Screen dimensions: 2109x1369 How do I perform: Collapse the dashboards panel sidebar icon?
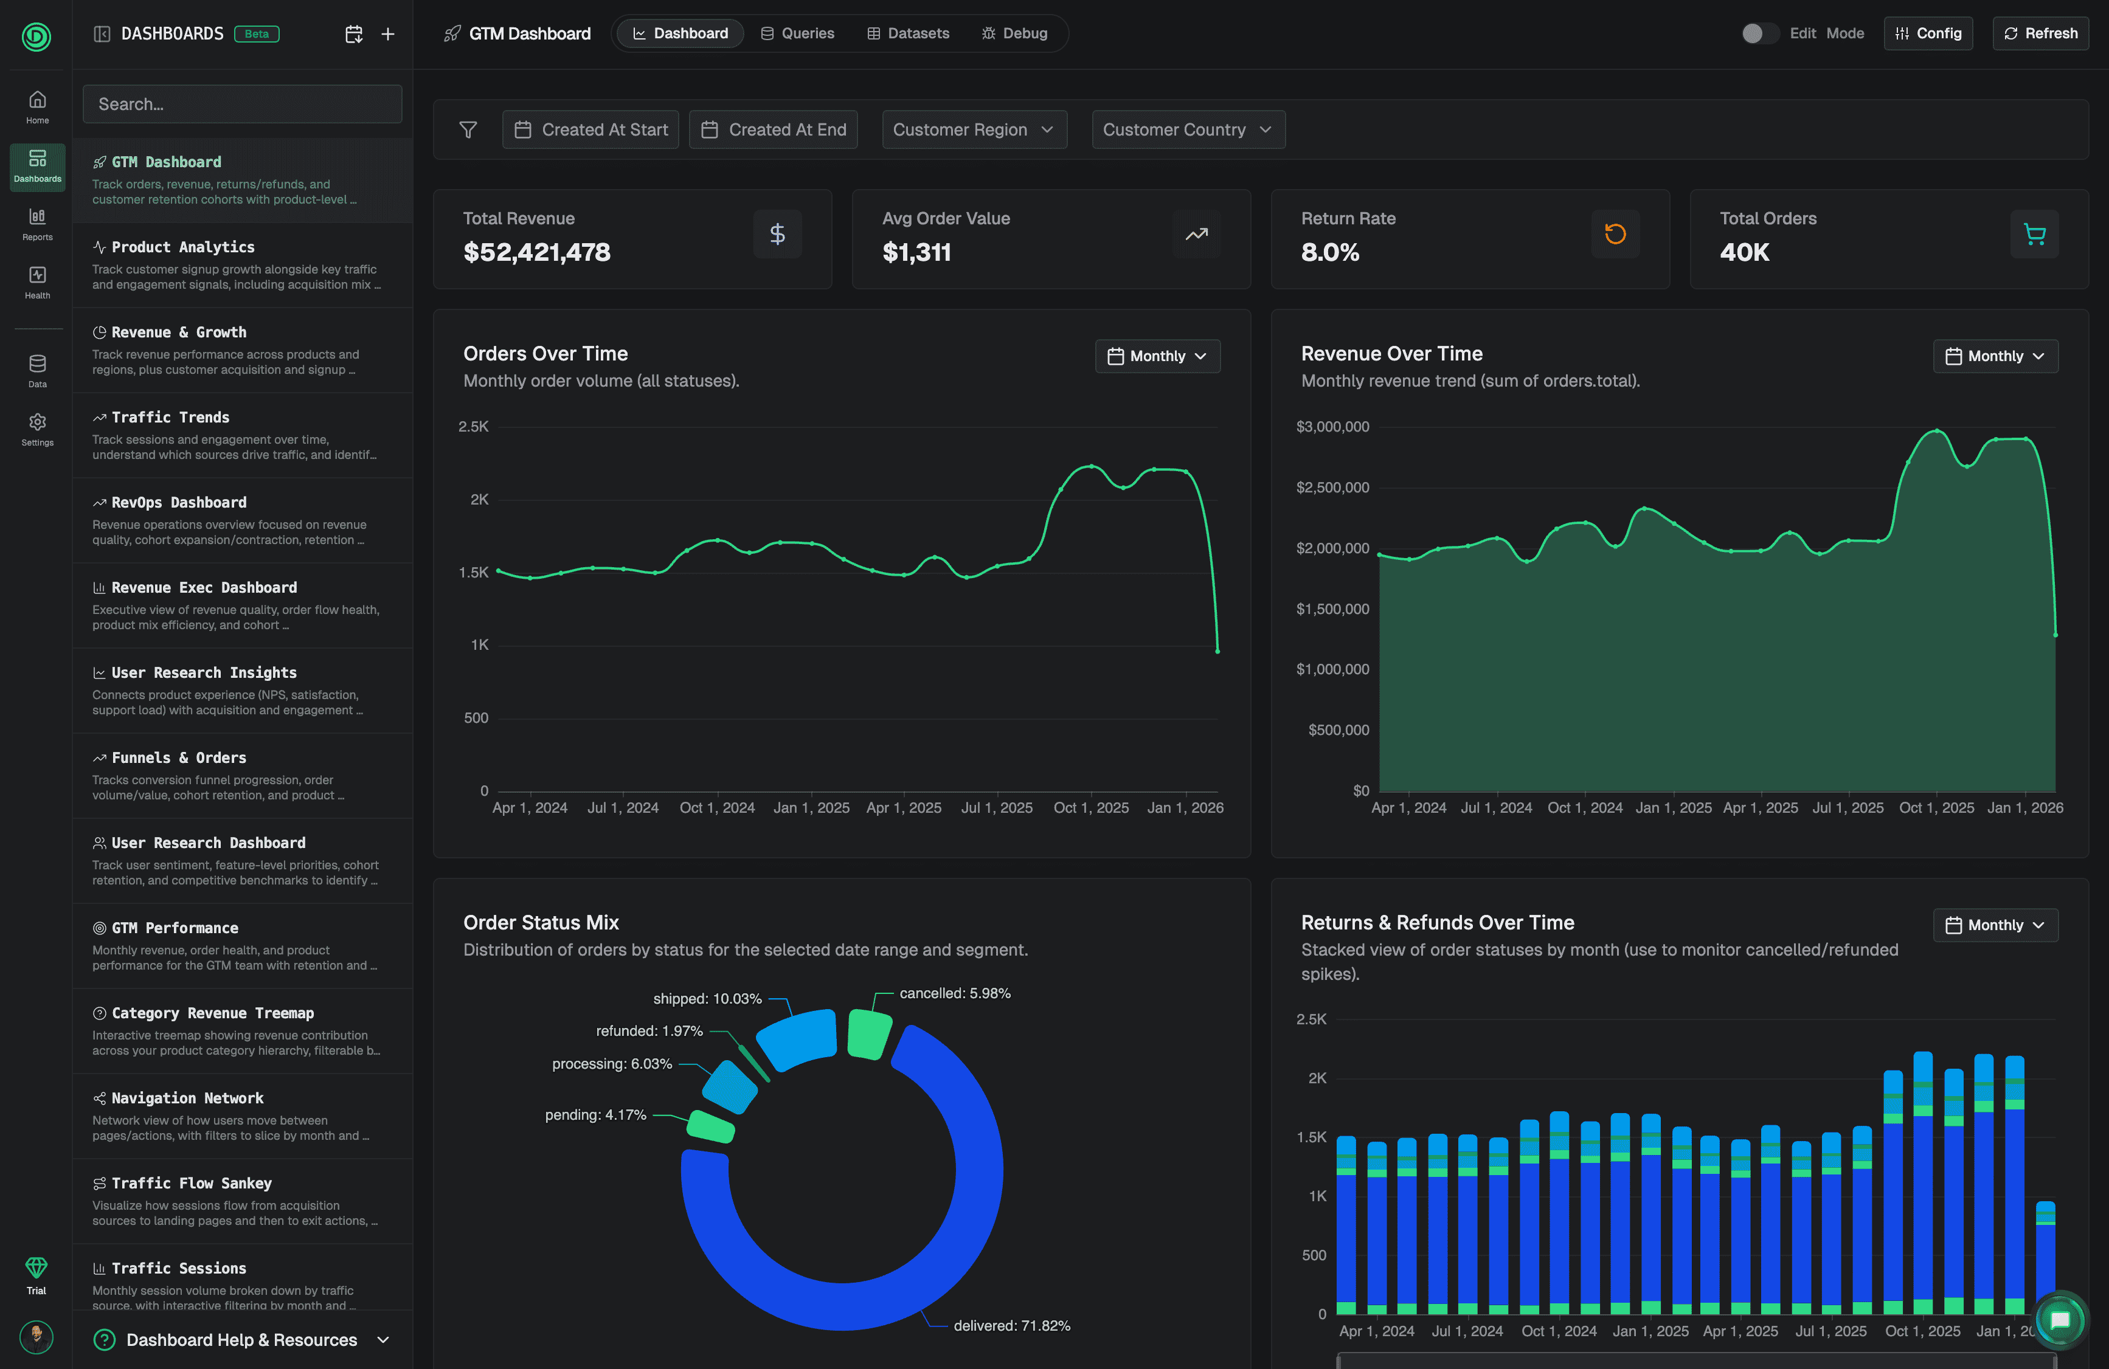click(x=102, y=33)
